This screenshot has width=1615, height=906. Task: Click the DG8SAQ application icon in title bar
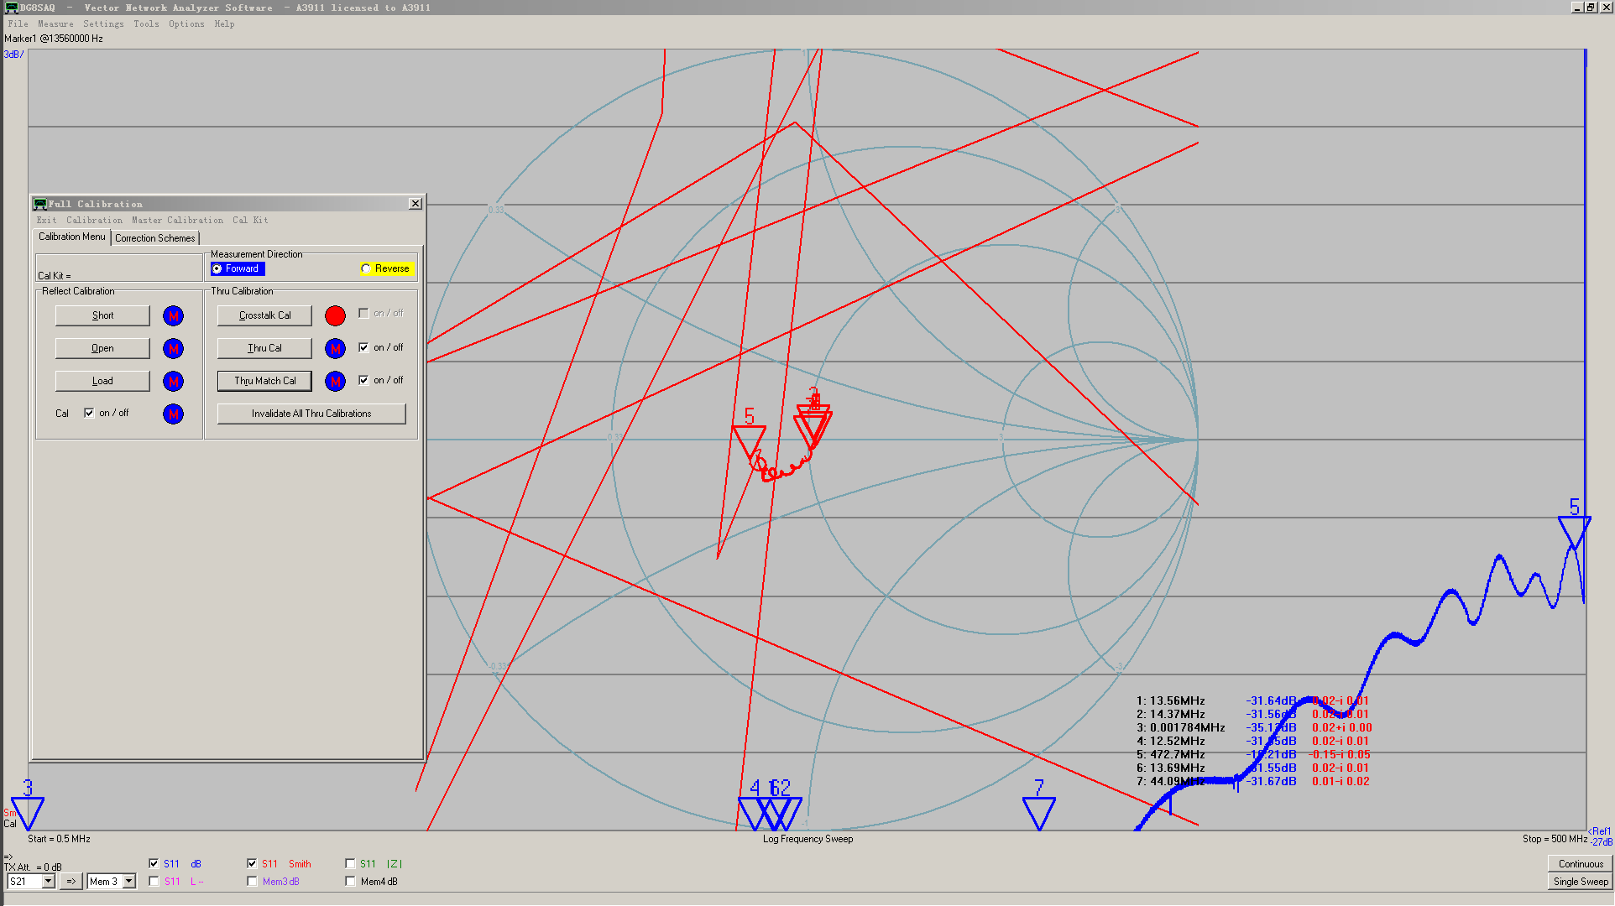click(x=10, y=8)
